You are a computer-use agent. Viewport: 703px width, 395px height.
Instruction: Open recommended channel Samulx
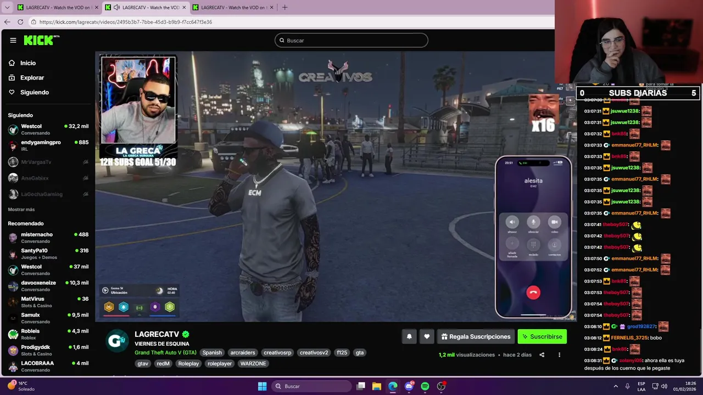[x=48, y=318]
